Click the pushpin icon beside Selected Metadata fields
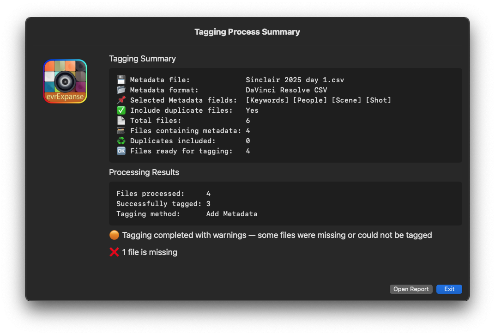495x335 pixels. (x=121, y=100)
